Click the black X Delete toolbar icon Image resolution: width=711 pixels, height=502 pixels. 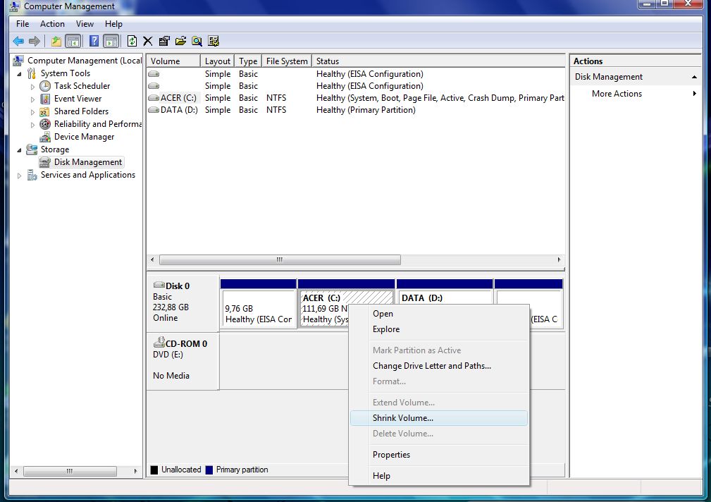(148, 42)
